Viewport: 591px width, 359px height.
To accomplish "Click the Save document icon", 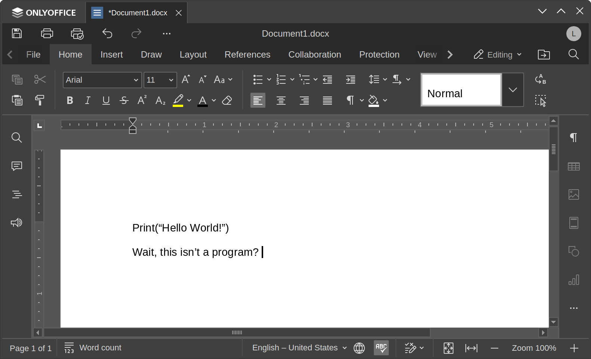I will (17, 33).
